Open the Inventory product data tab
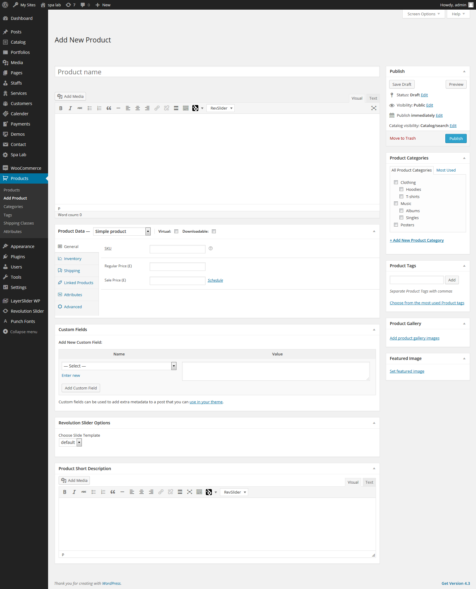 72,259
